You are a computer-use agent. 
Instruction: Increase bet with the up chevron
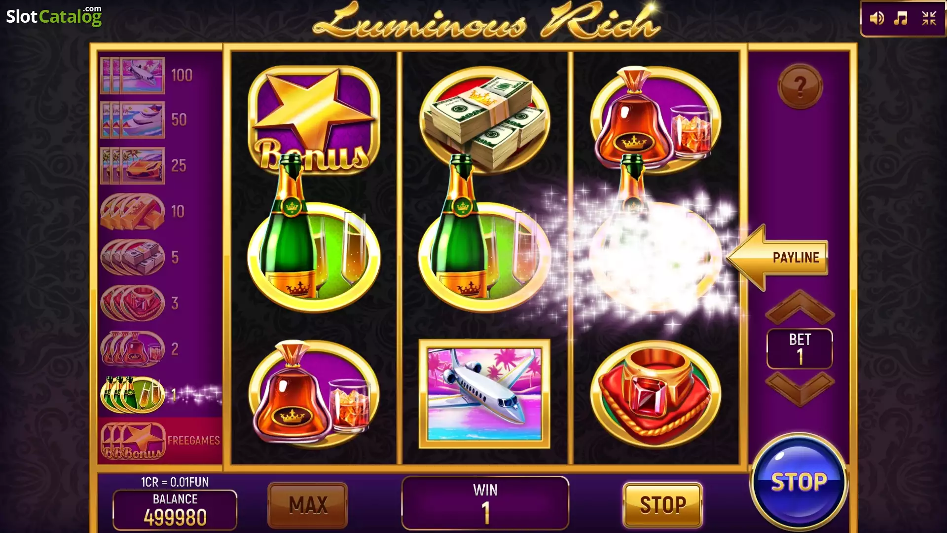(x=800, y=307)
